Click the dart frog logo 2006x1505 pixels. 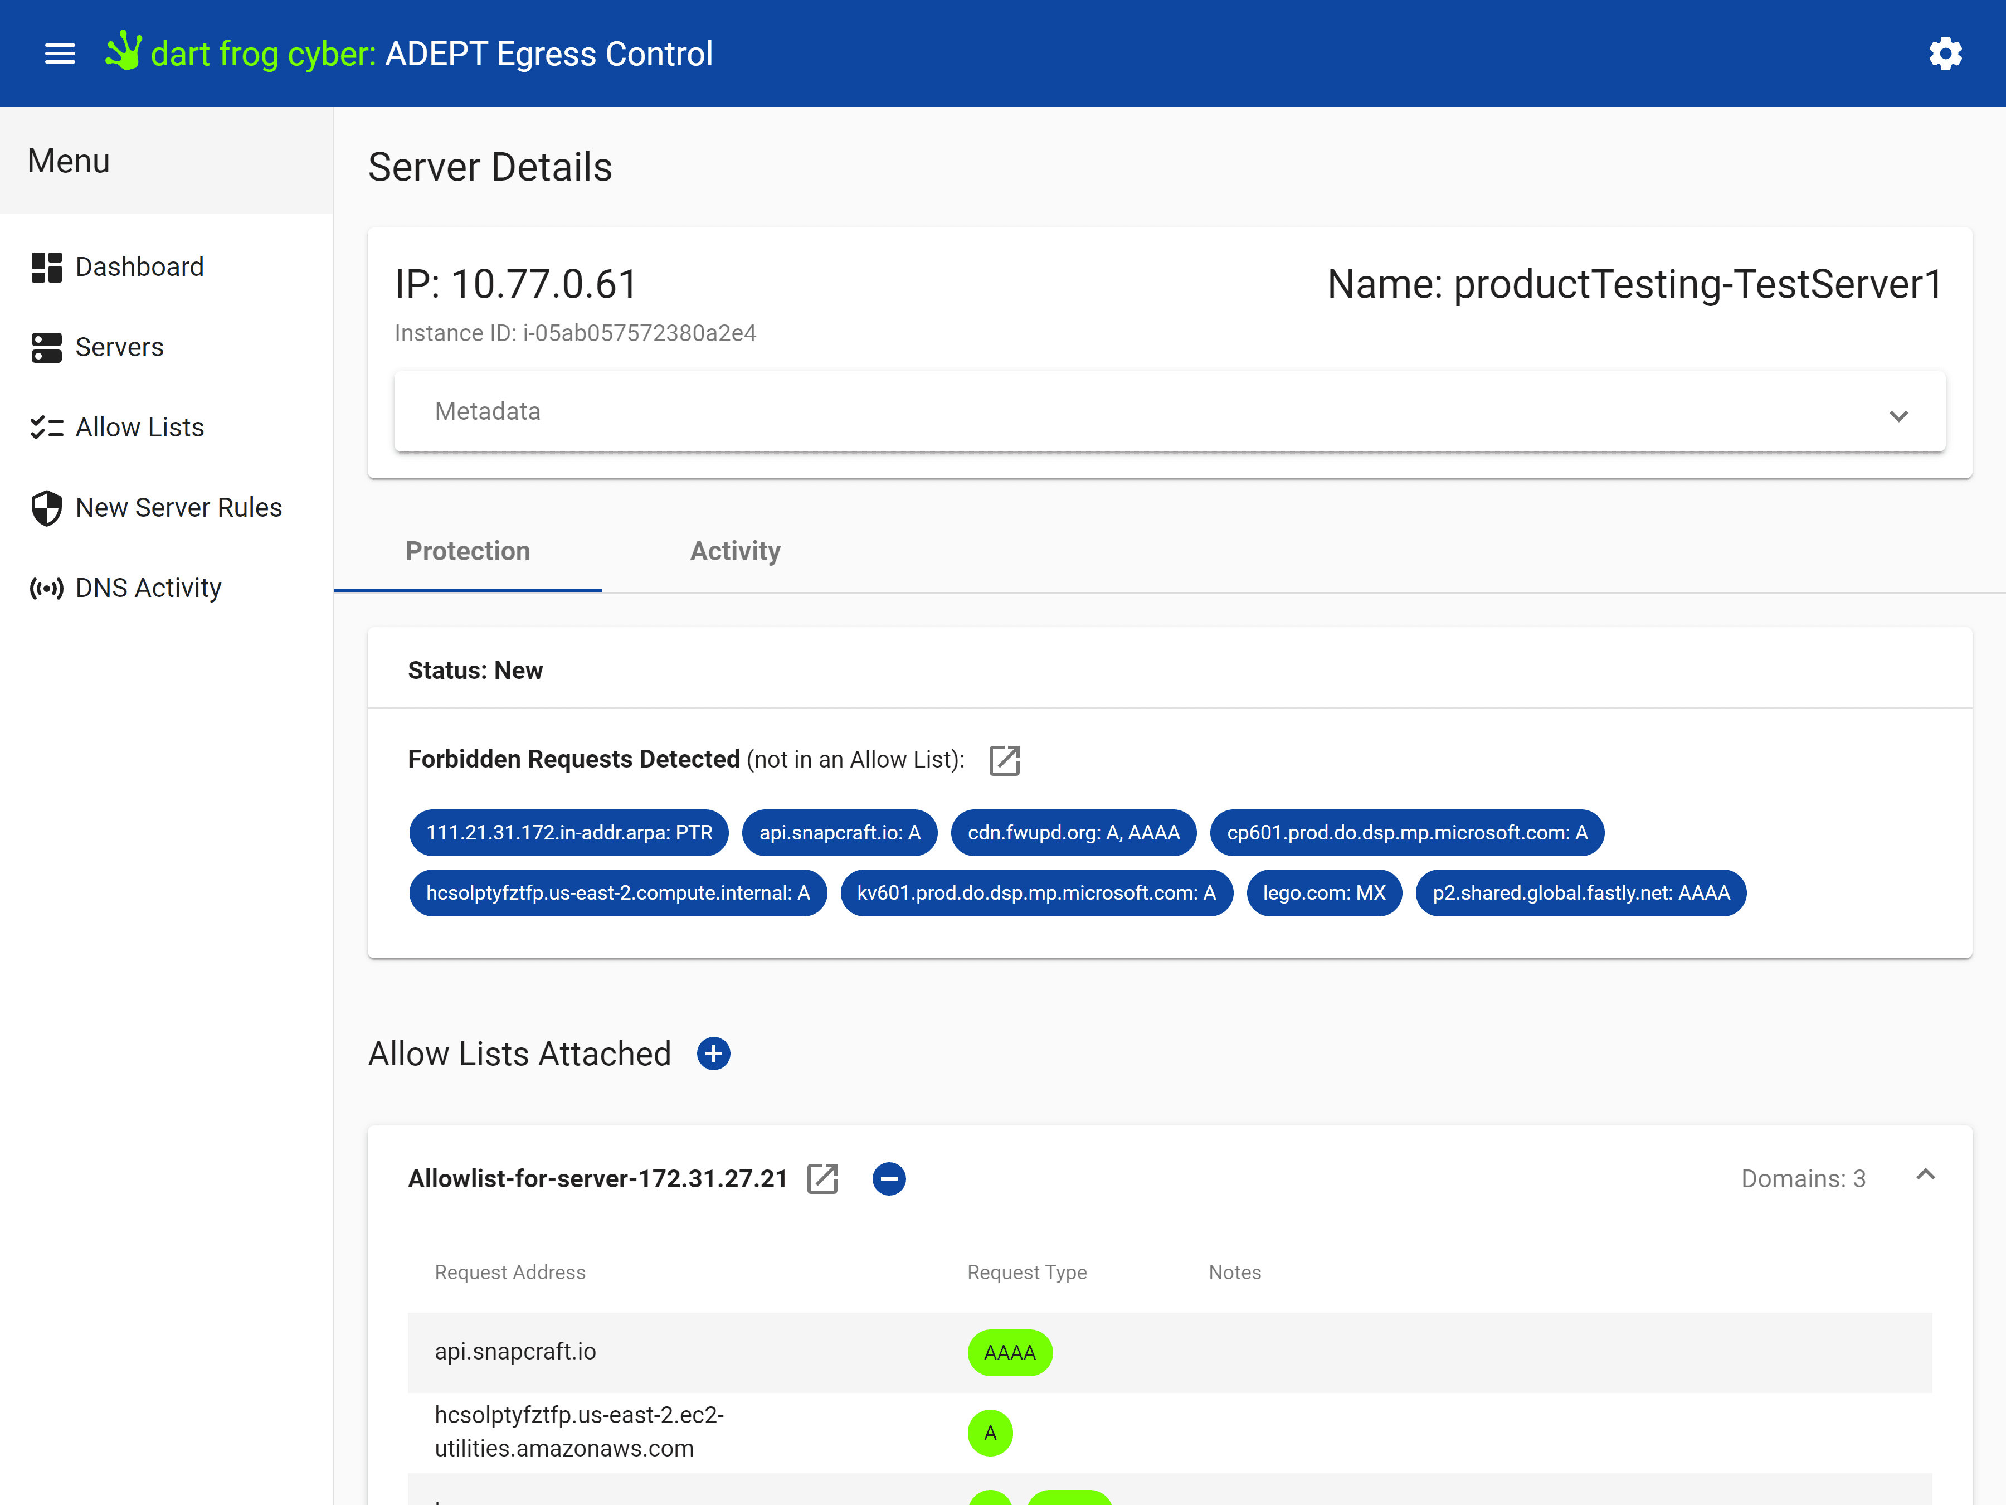click(x=123, y=52)
